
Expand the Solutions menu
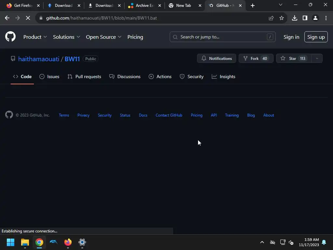coord(66,37)
